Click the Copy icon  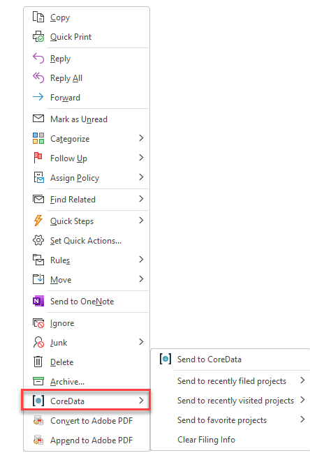pyautogui.click(x=38, y=17)
